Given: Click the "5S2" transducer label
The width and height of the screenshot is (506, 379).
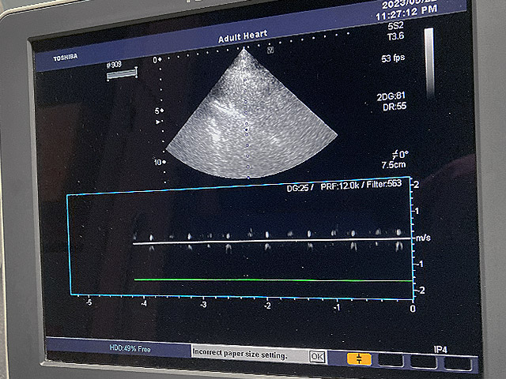Looking at the screenshot, I should pos(395,26).
